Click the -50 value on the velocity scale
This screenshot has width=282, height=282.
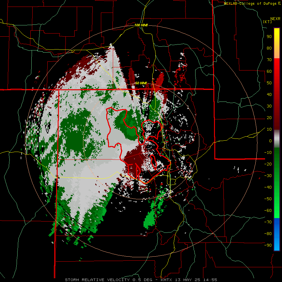pyautogui.click(x=268, y=199)
